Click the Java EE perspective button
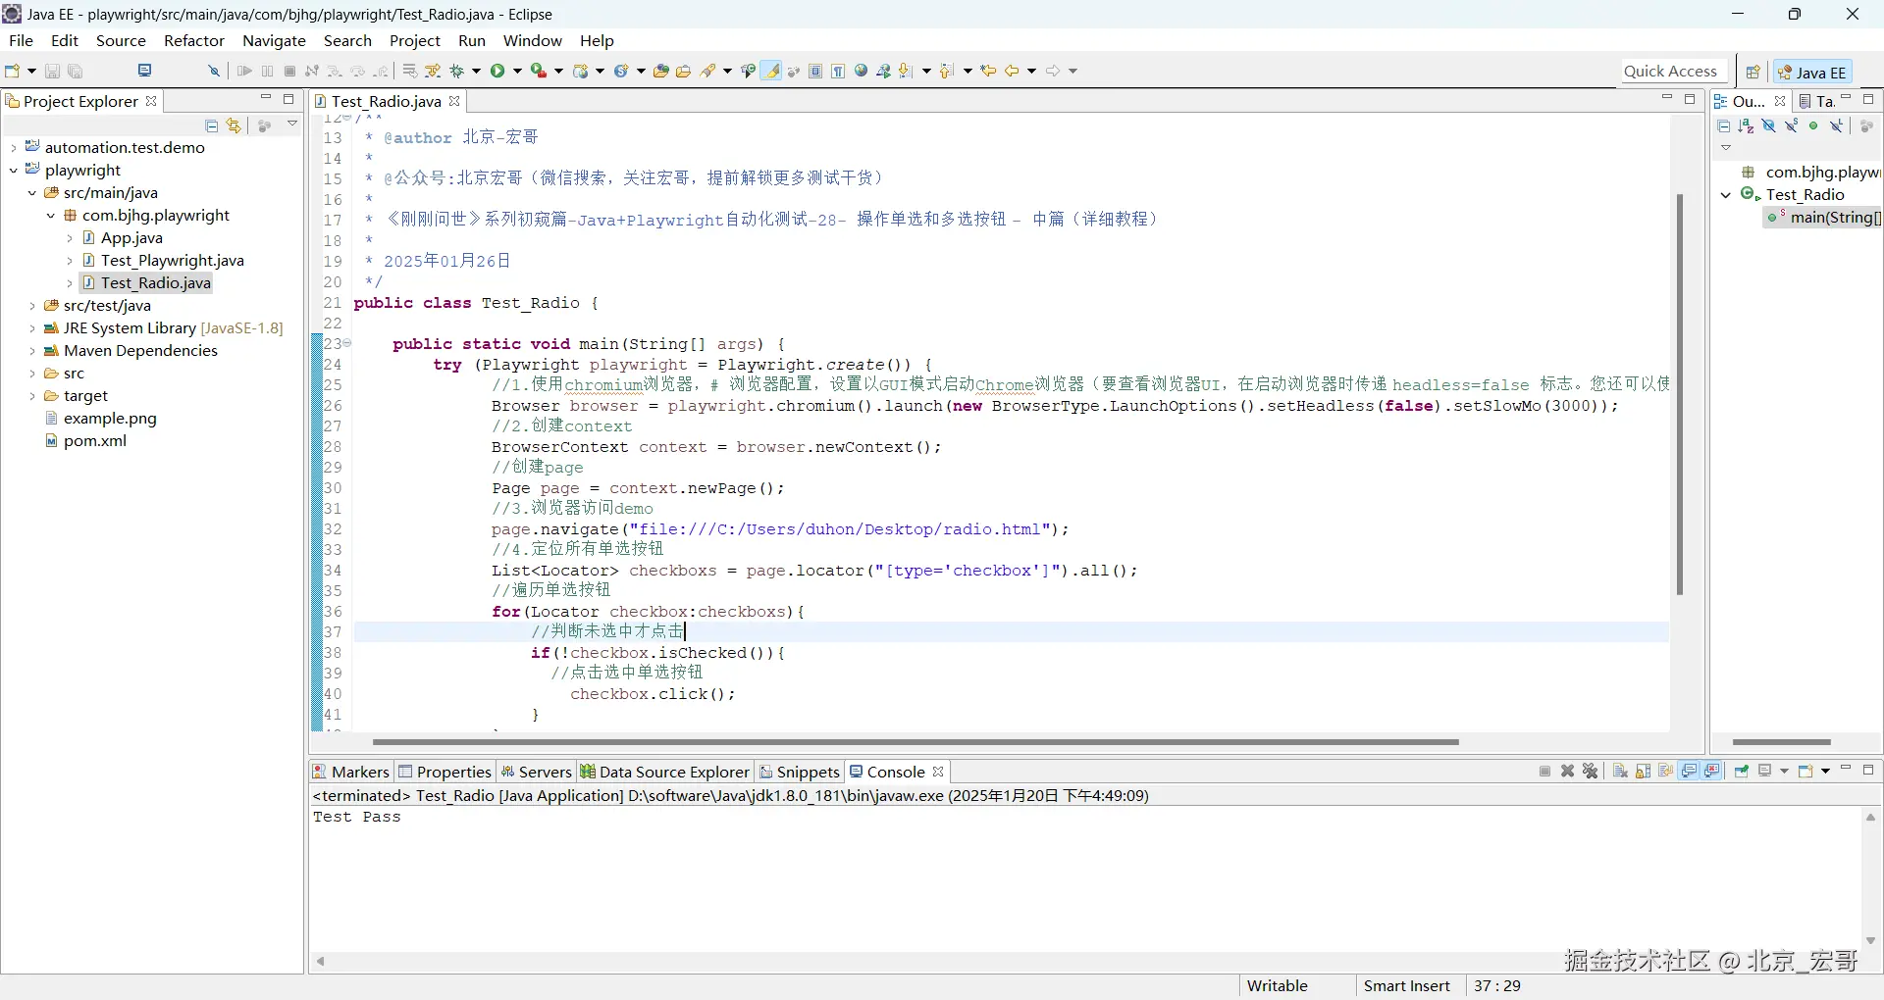 coord(1812,72)
